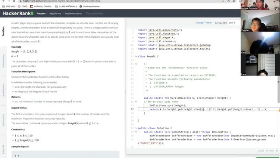This screenshot has height=158, width=280.
Task: Open the Passkey bookmark
Action: pyautogui.click(x=90, y=6)
